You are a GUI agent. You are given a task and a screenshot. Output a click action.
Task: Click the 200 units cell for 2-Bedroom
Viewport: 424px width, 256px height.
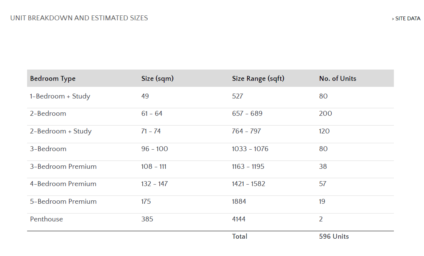tap(325, 114)
